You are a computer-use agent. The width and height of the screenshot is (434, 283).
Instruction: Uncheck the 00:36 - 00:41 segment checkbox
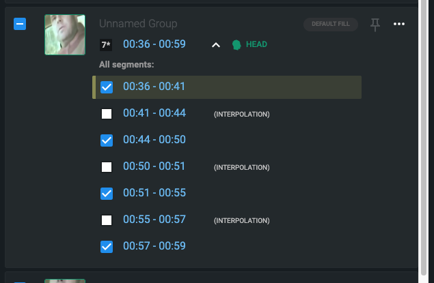(x=107, y=87)
